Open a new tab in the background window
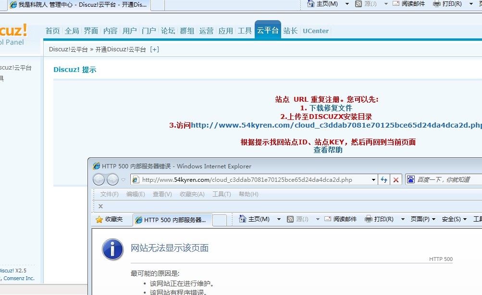Viewport: 482px width, 295px height. click(x=158, y=5)
